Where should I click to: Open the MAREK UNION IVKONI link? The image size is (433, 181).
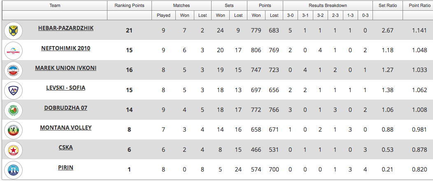click(66, 68)
